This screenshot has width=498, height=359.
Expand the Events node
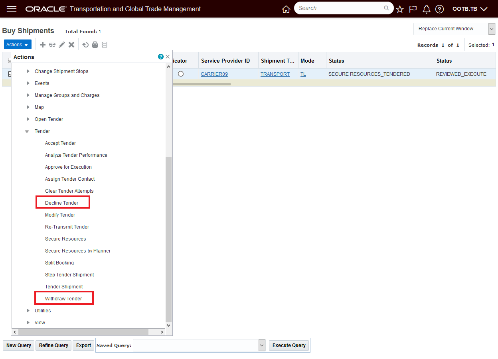click(28, 83)
